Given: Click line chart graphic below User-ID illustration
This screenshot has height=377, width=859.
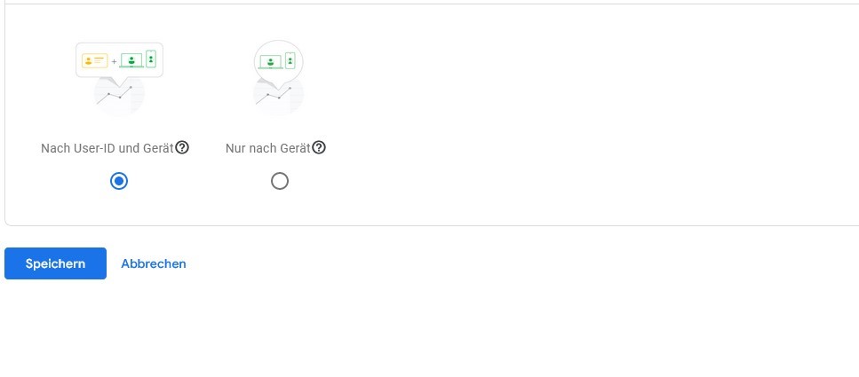Looking at the screenshot, I should click(115, 95).
